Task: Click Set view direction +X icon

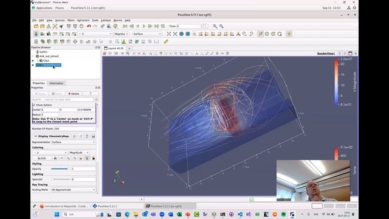Action: (201, 34)
